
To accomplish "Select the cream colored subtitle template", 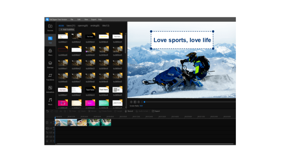I will click(x=77, y=103).
